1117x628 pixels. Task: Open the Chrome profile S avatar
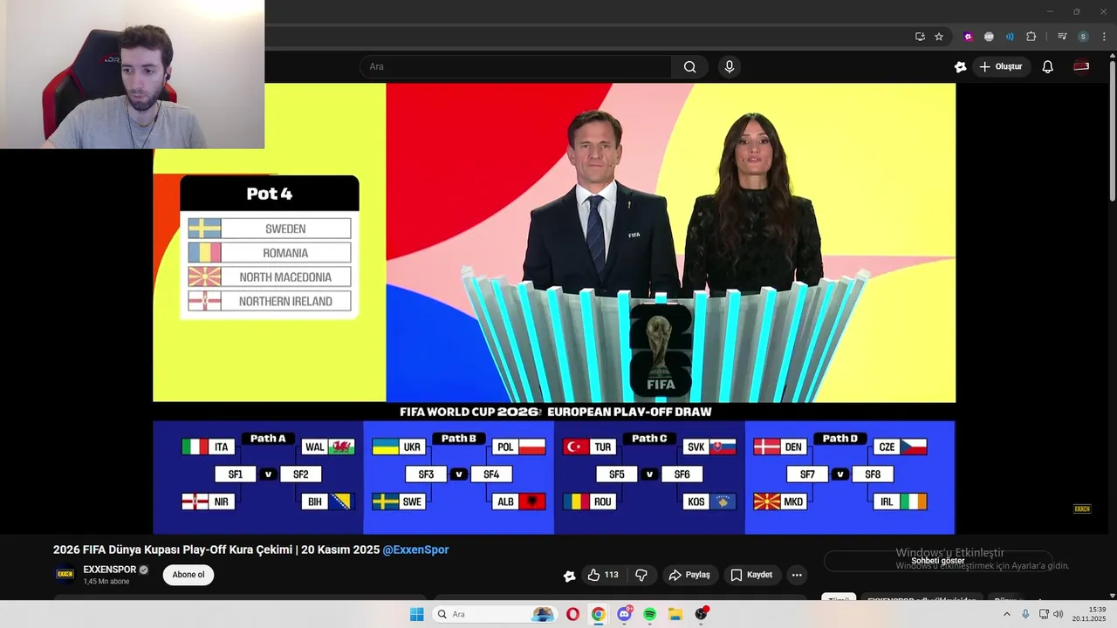1083,37
